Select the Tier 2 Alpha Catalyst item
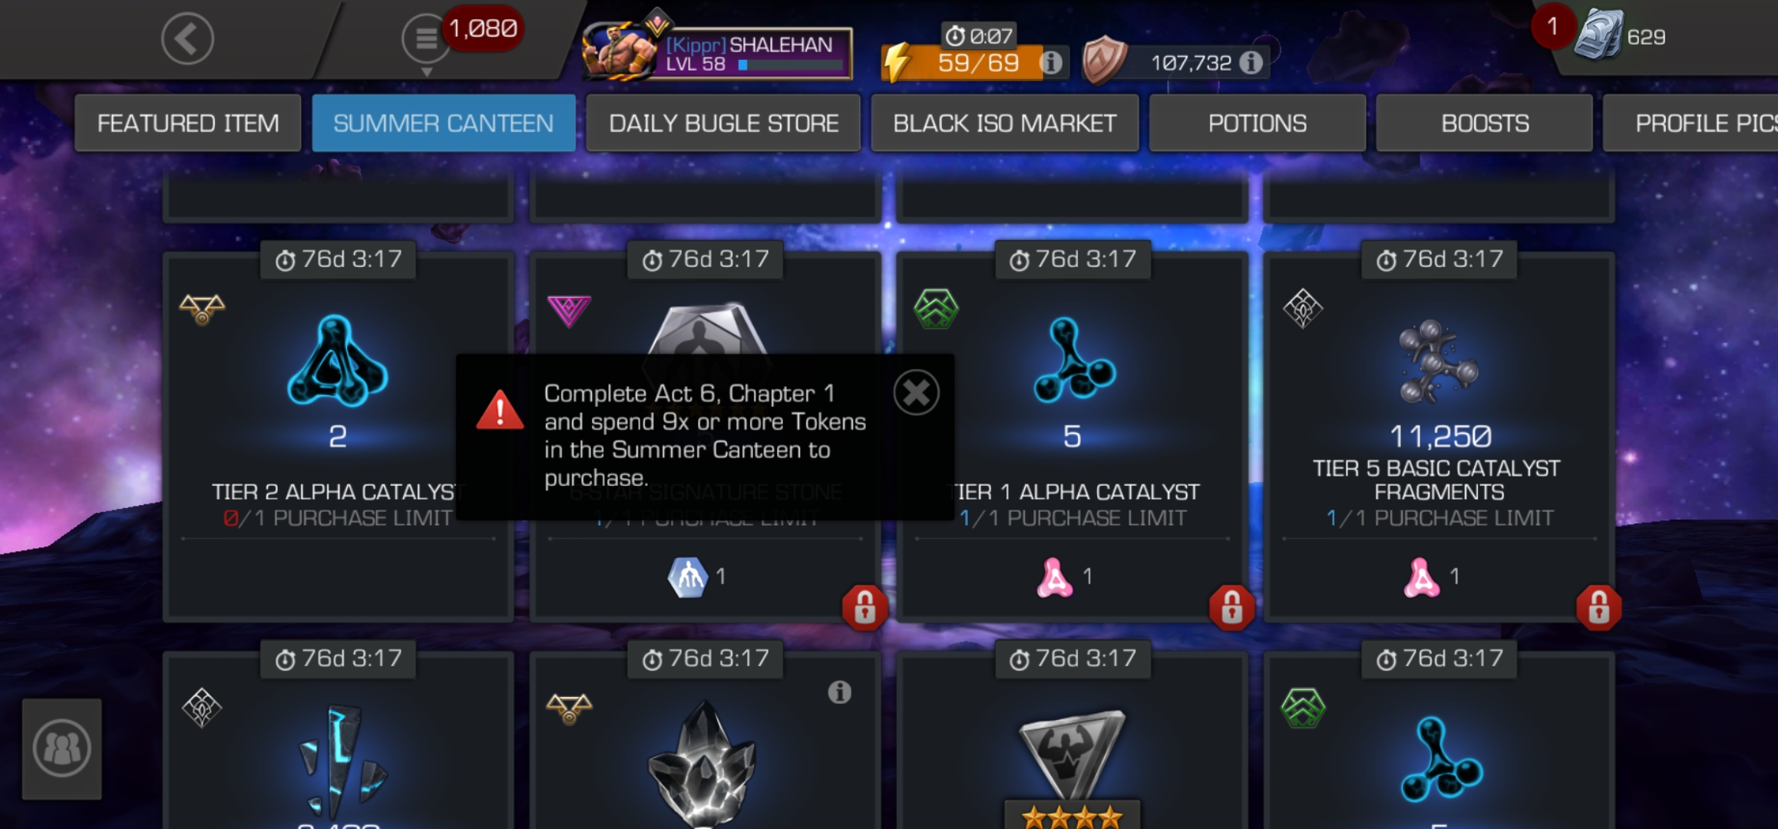1778x829 pixels. coord(338,436)
